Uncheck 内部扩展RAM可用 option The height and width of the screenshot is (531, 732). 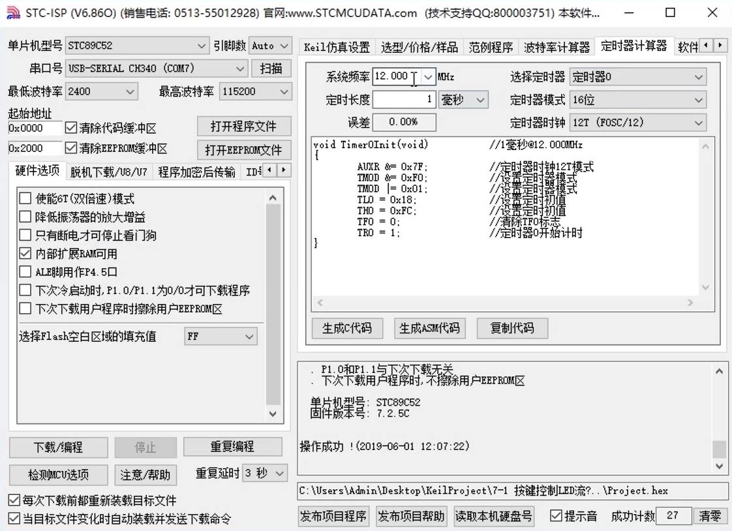click(25, 253)
